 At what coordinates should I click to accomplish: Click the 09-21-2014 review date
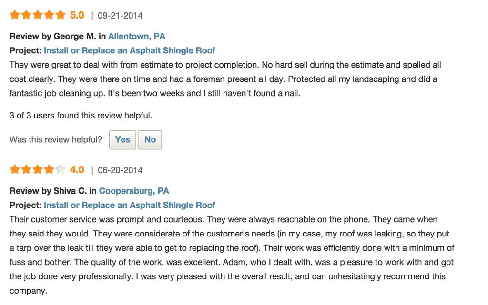click(x=120, y=16)
